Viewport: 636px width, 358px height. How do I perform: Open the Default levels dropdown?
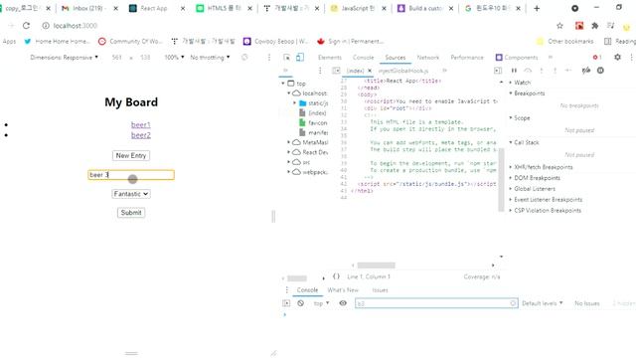coord(543,303)
